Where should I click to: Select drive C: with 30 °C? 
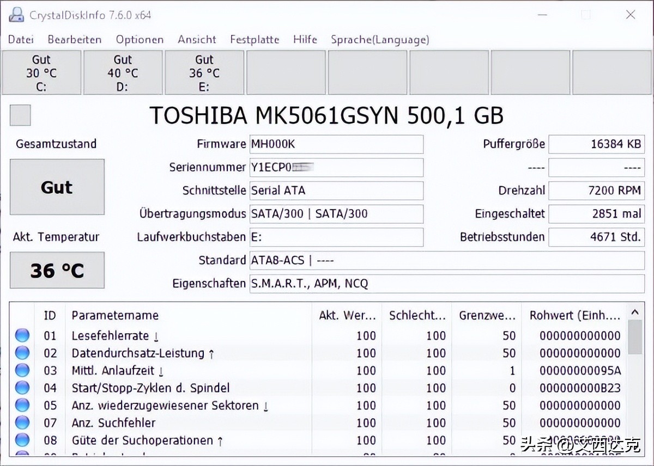tap(41, 72)
